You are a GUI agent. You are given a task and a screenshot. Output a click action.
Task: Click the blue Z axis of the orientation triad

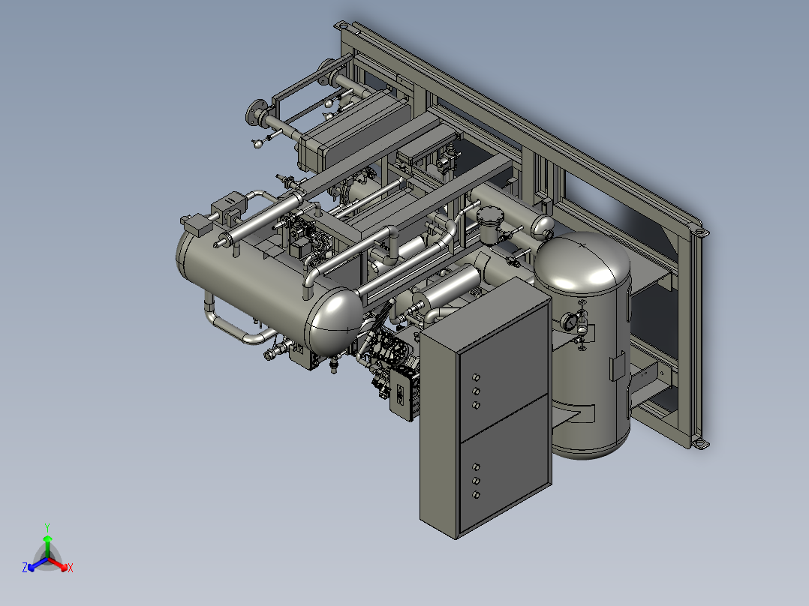[35, 565]
